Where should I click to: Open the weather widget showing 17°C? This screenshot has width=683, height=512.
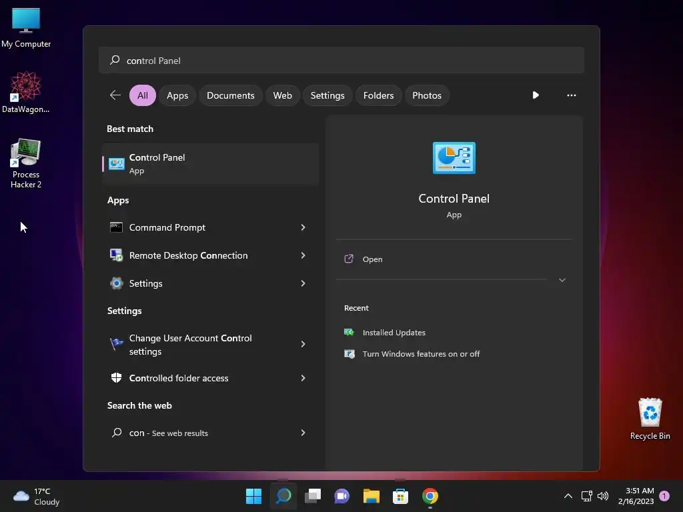(37, 496)
